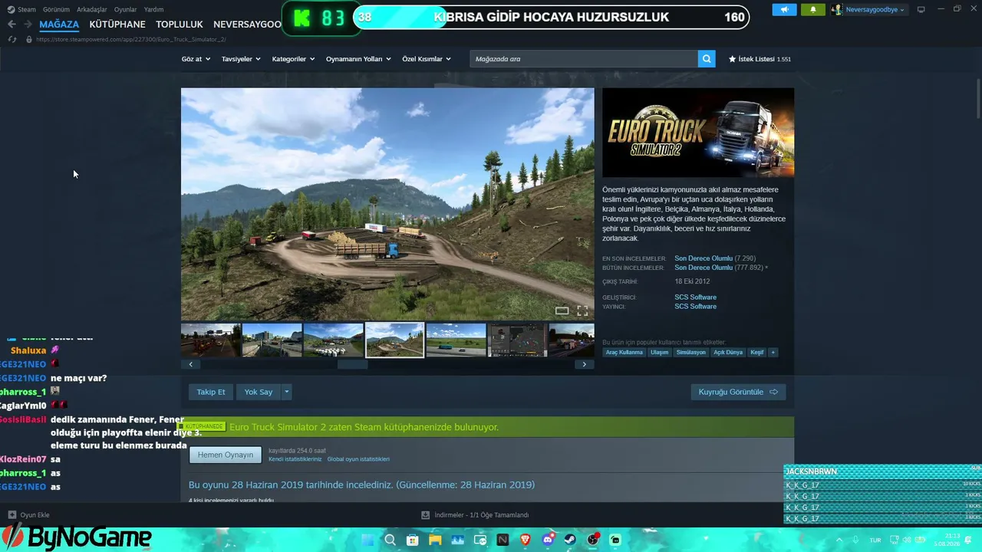Click the page vertical scrollbar thumb
The image size is (982, 552).
click(x=977, y=97)
